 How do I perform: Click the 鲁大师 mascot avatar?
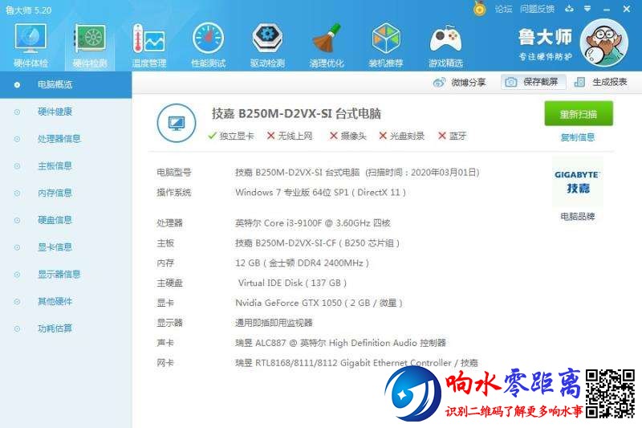[604, 43]
